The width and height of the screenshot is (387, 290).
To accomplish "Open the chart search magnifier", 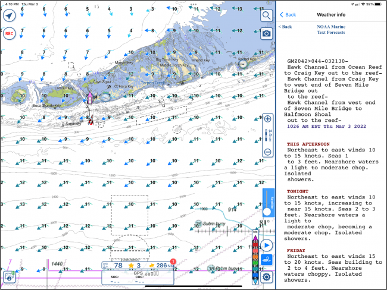I will (x=266, y=15).
